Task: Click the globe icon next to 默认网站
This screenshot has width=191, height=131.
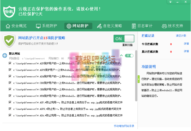Action: click(x=5, y=55)
